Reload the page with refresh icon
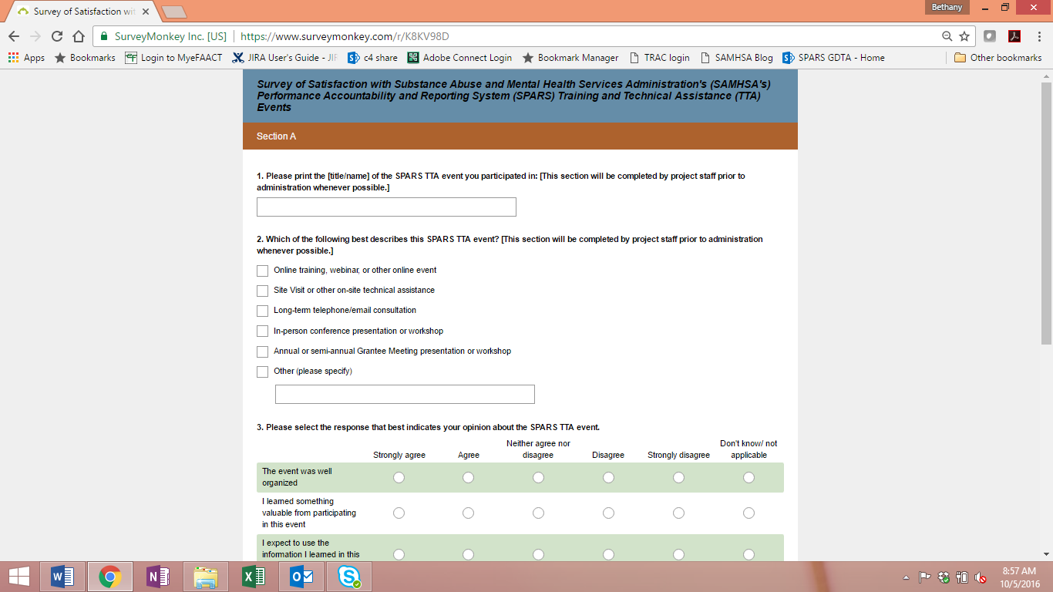This screenshot has width=1053, height=592. (57, 36)
